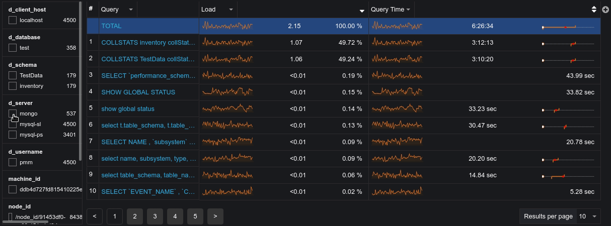Select the TOTAL row in the table

click(111, 26)
